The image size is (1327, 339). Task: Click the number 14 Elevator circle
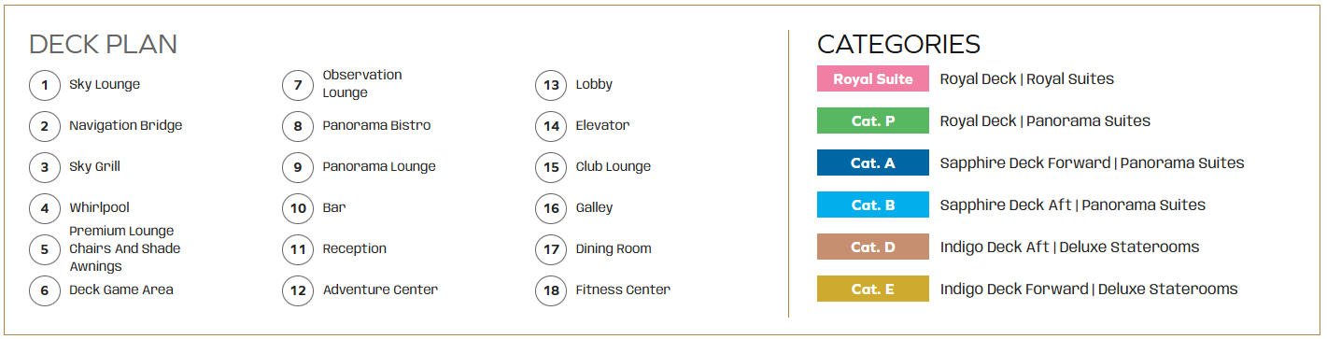[x=551, y=126]
